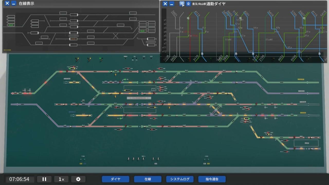Click train number 4201 in the diagram
The height and width of the screenshot is (185, 329).
(x=246, y=14)
